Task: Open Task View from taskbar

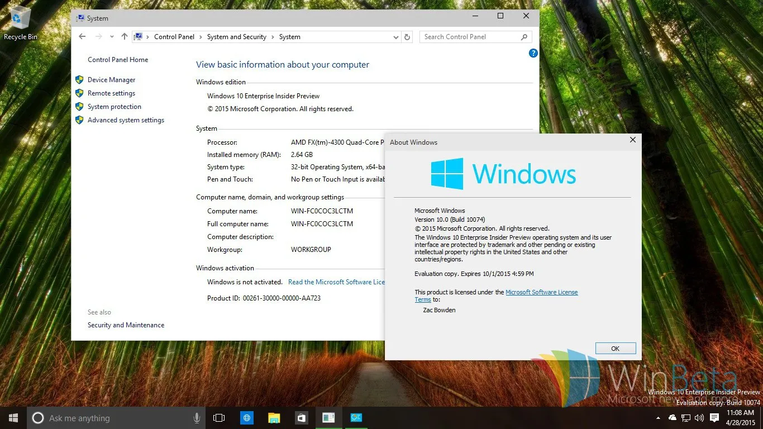Action: 219,418
